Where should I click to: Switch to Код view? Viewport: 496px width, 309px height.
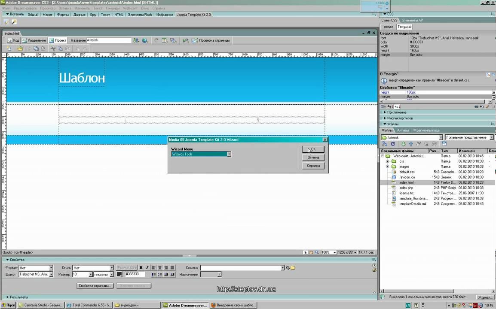pos(13,40)
